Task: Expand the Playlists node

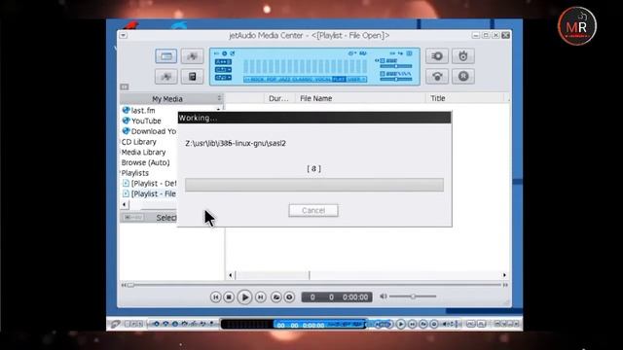Action: pyautogui.click(x=134, y=173)
